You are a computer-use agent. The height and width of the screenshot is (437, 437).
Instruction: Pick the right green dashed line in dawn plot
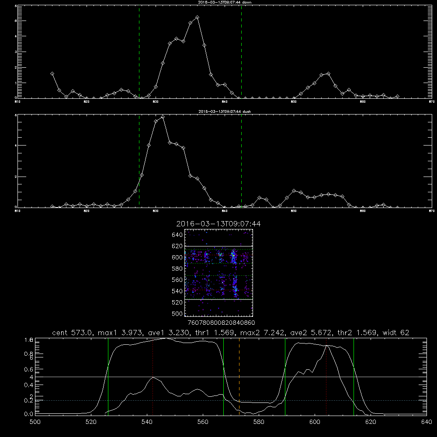pos(241,52)
